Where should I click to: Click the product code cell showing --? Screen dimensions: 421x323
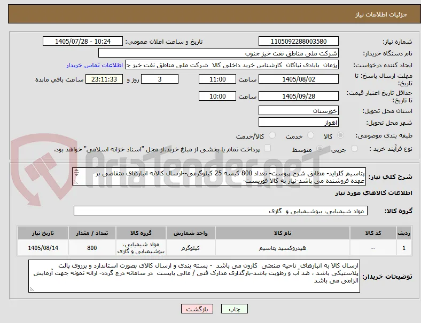(373, 248)
